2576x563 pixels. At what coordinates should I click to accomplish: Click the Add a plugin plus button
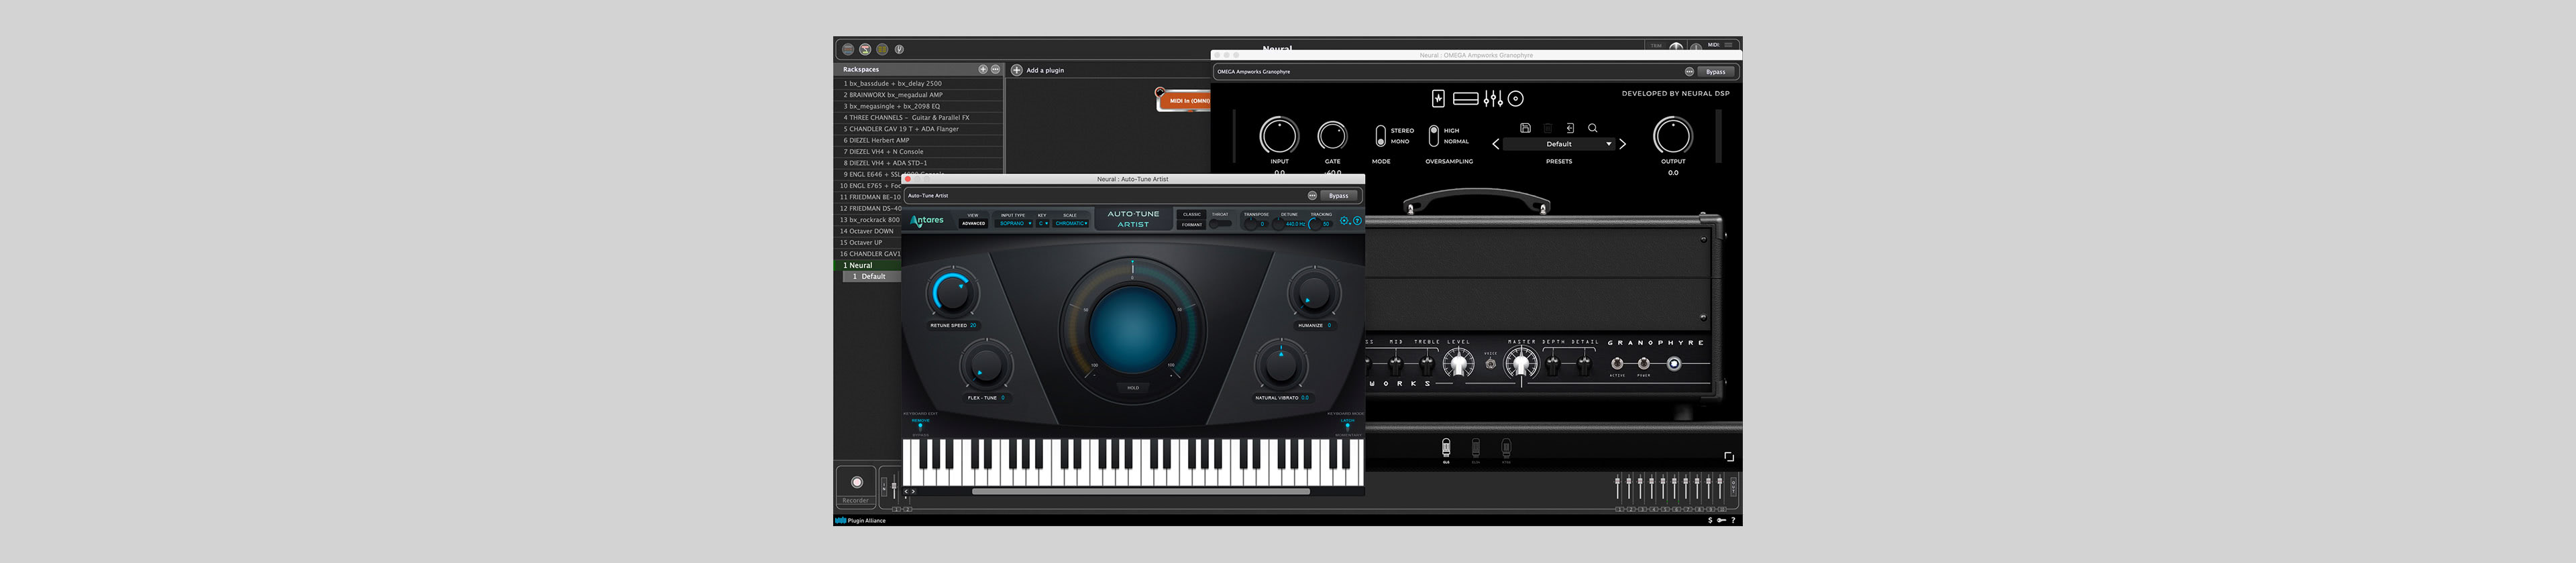tap(1017, 70)
